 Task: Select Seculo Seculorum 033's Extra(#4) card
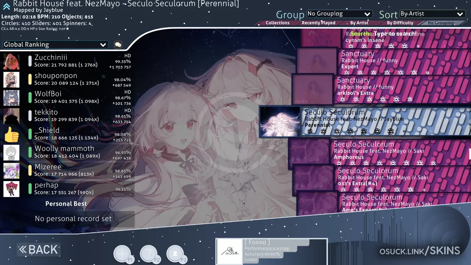click(x=382, y=178)
